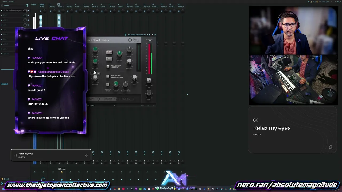This screenshot has width=342, height=192.
Task: Click the Mixer - Insert 2 window title
Action: pyautogui.click(x=9, y=2)
